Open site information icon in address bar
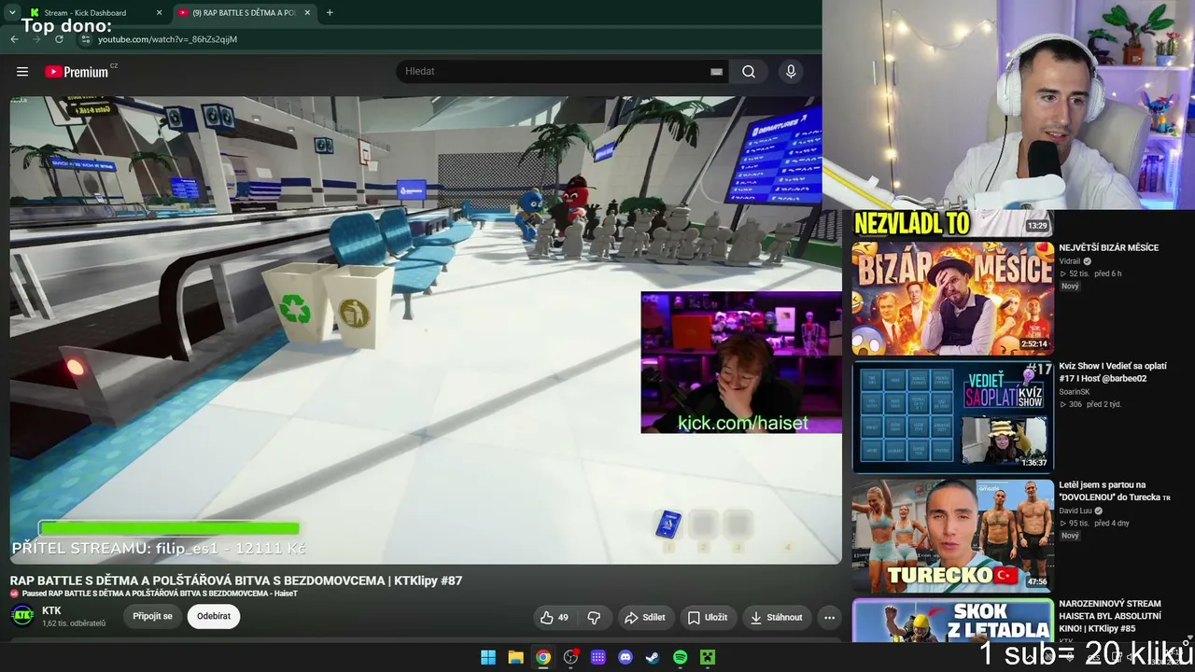 [x=86, y=39]
